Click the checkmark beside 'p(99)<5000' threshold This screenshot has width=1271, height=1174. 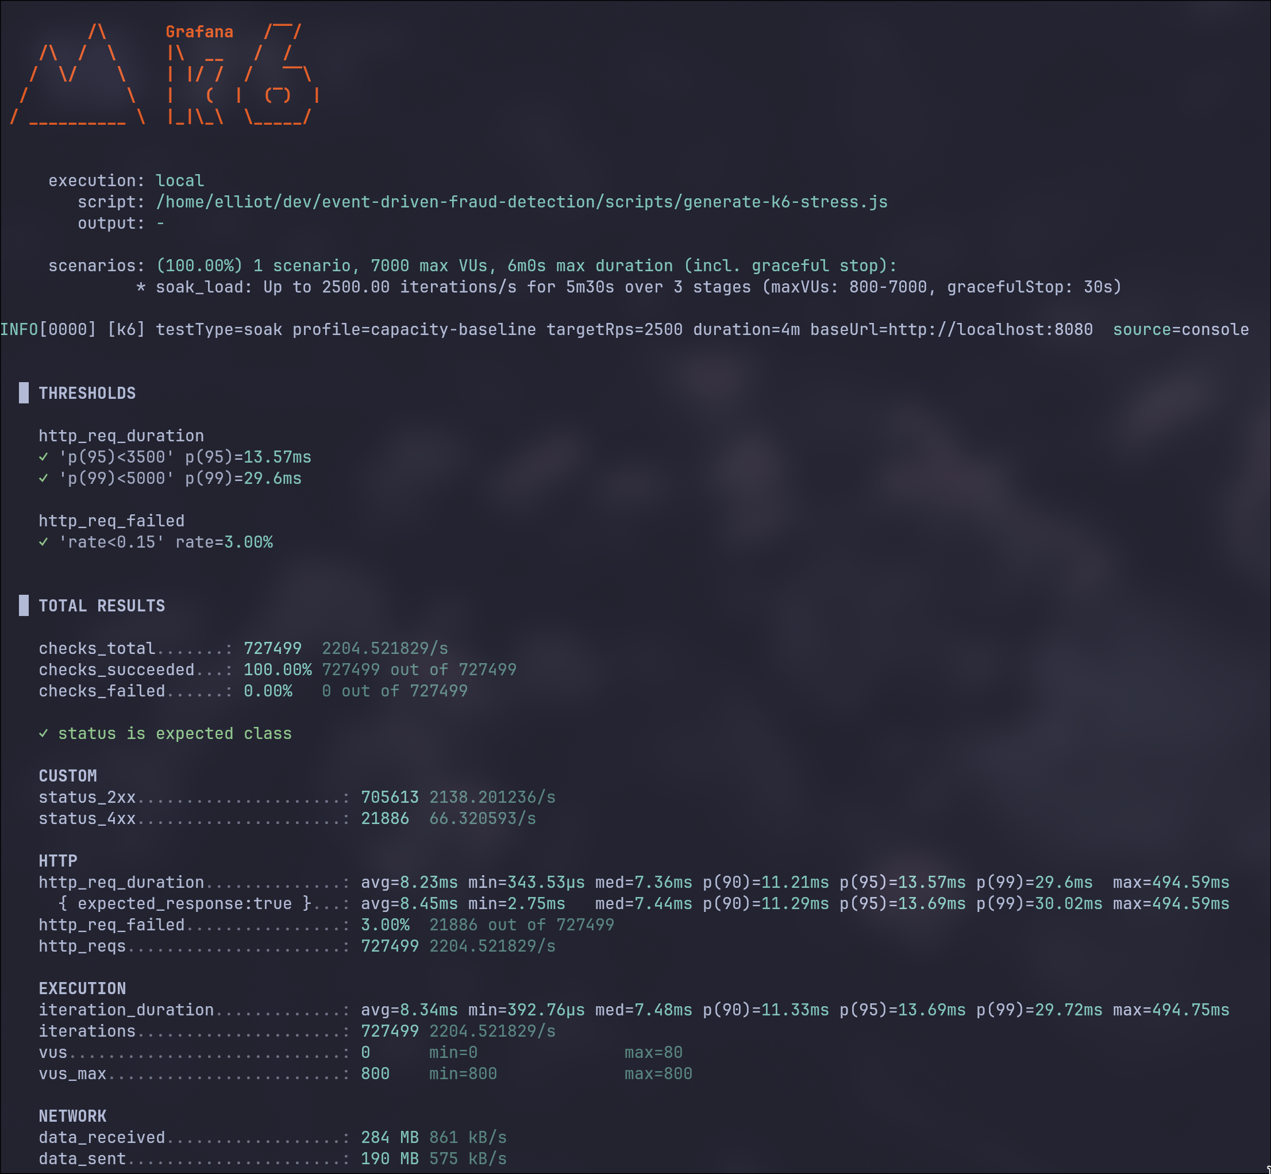click(x=43, y=478)
